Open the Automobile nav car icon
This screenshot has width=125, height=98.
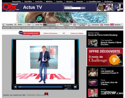pyautogui.click(x=45, y=25)
